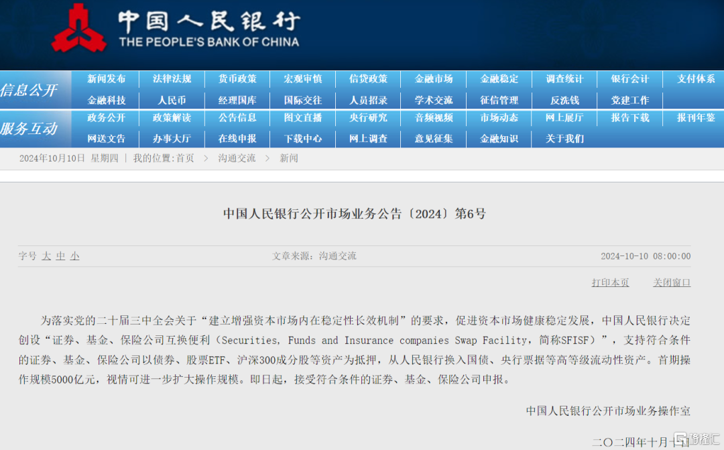The width and height of the screenshot is (724, 450).
Task: Open 银行会计 menu item
Action: [x=629, y=79]
